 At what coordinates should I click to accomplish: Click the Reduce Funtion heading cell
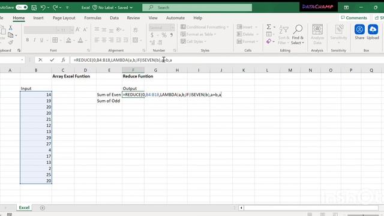138,76
